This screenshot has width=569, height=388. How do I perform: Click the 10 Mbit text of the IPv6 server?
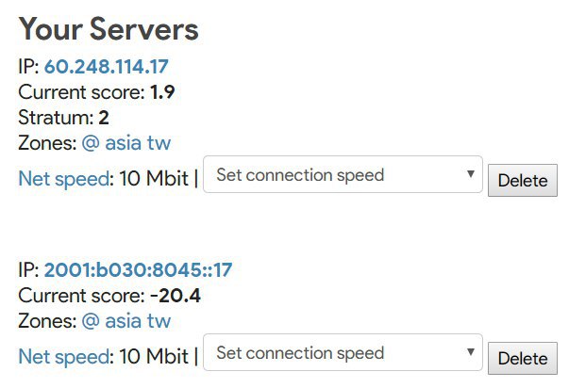(154, 356)
